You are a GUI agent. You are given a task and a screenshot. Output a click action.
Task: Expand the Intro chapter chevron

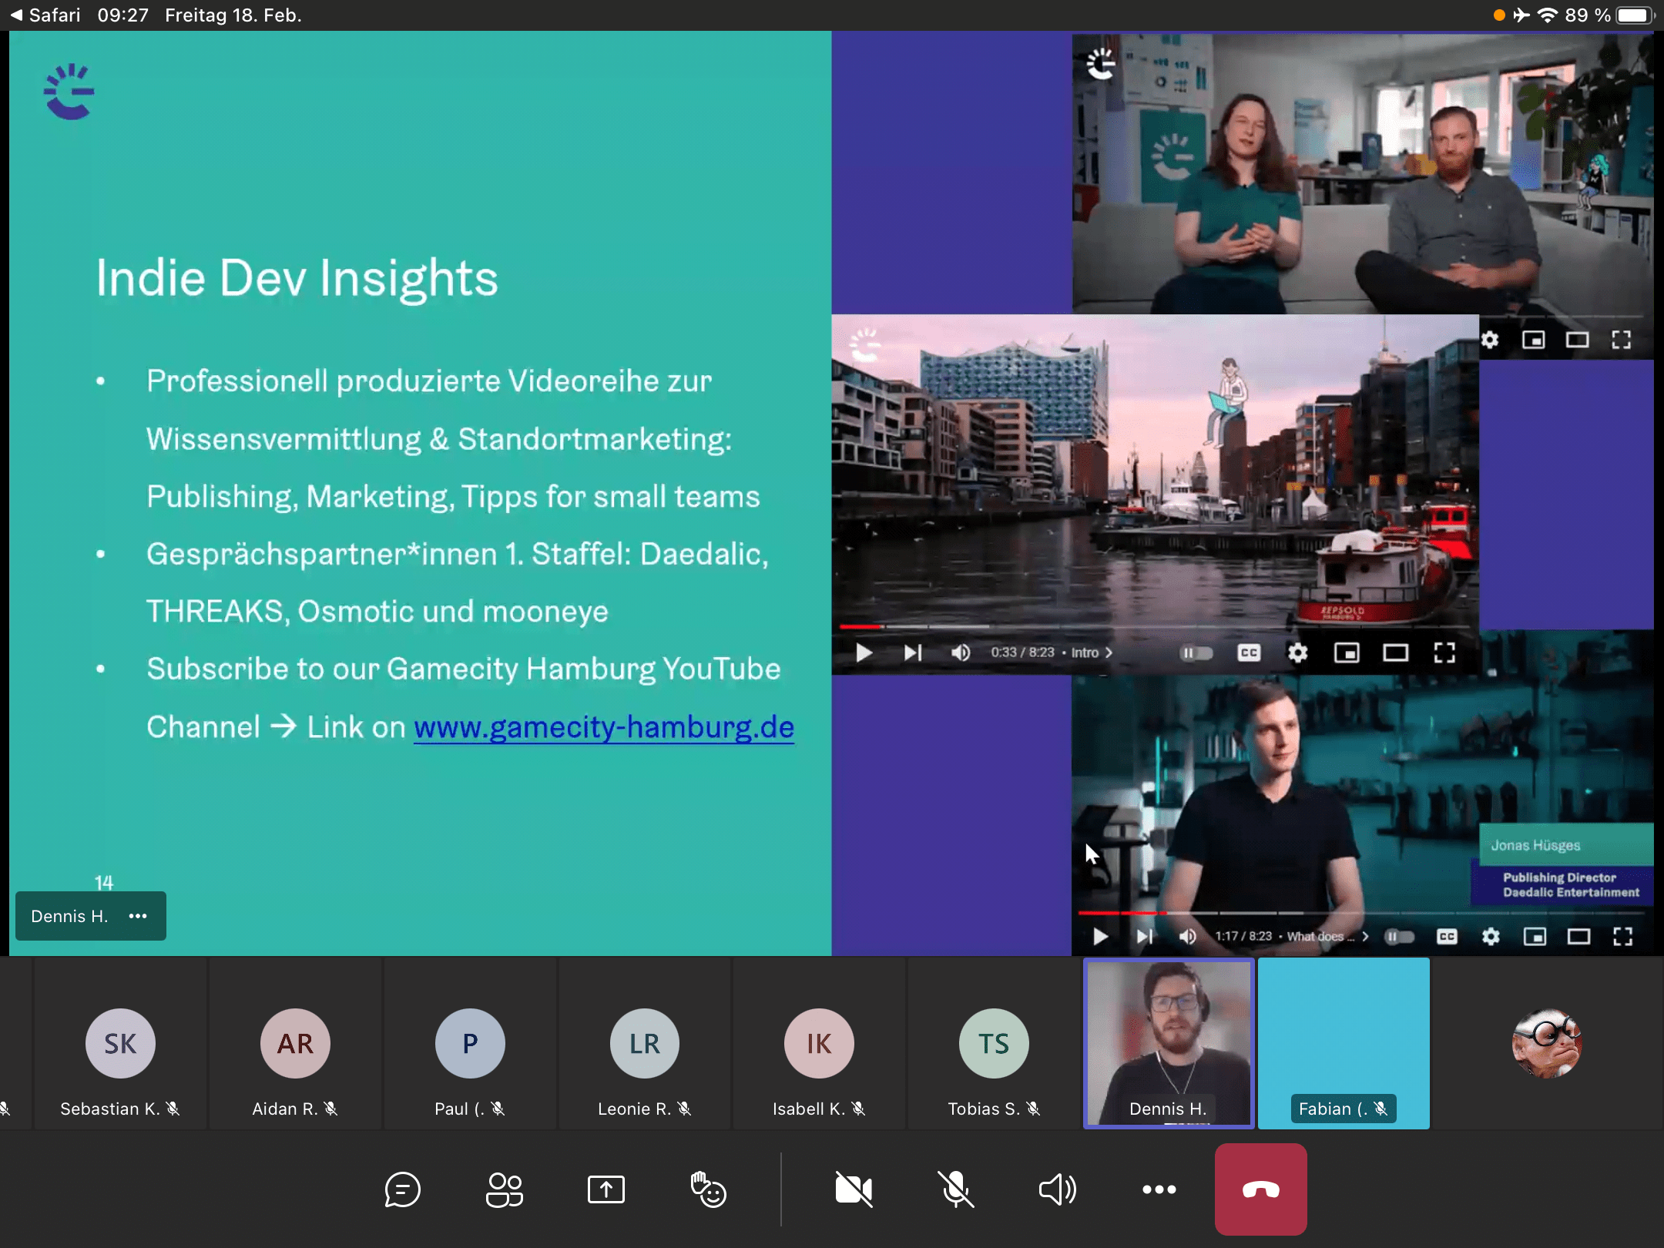pyautogui.click(x=1109, y=653)
